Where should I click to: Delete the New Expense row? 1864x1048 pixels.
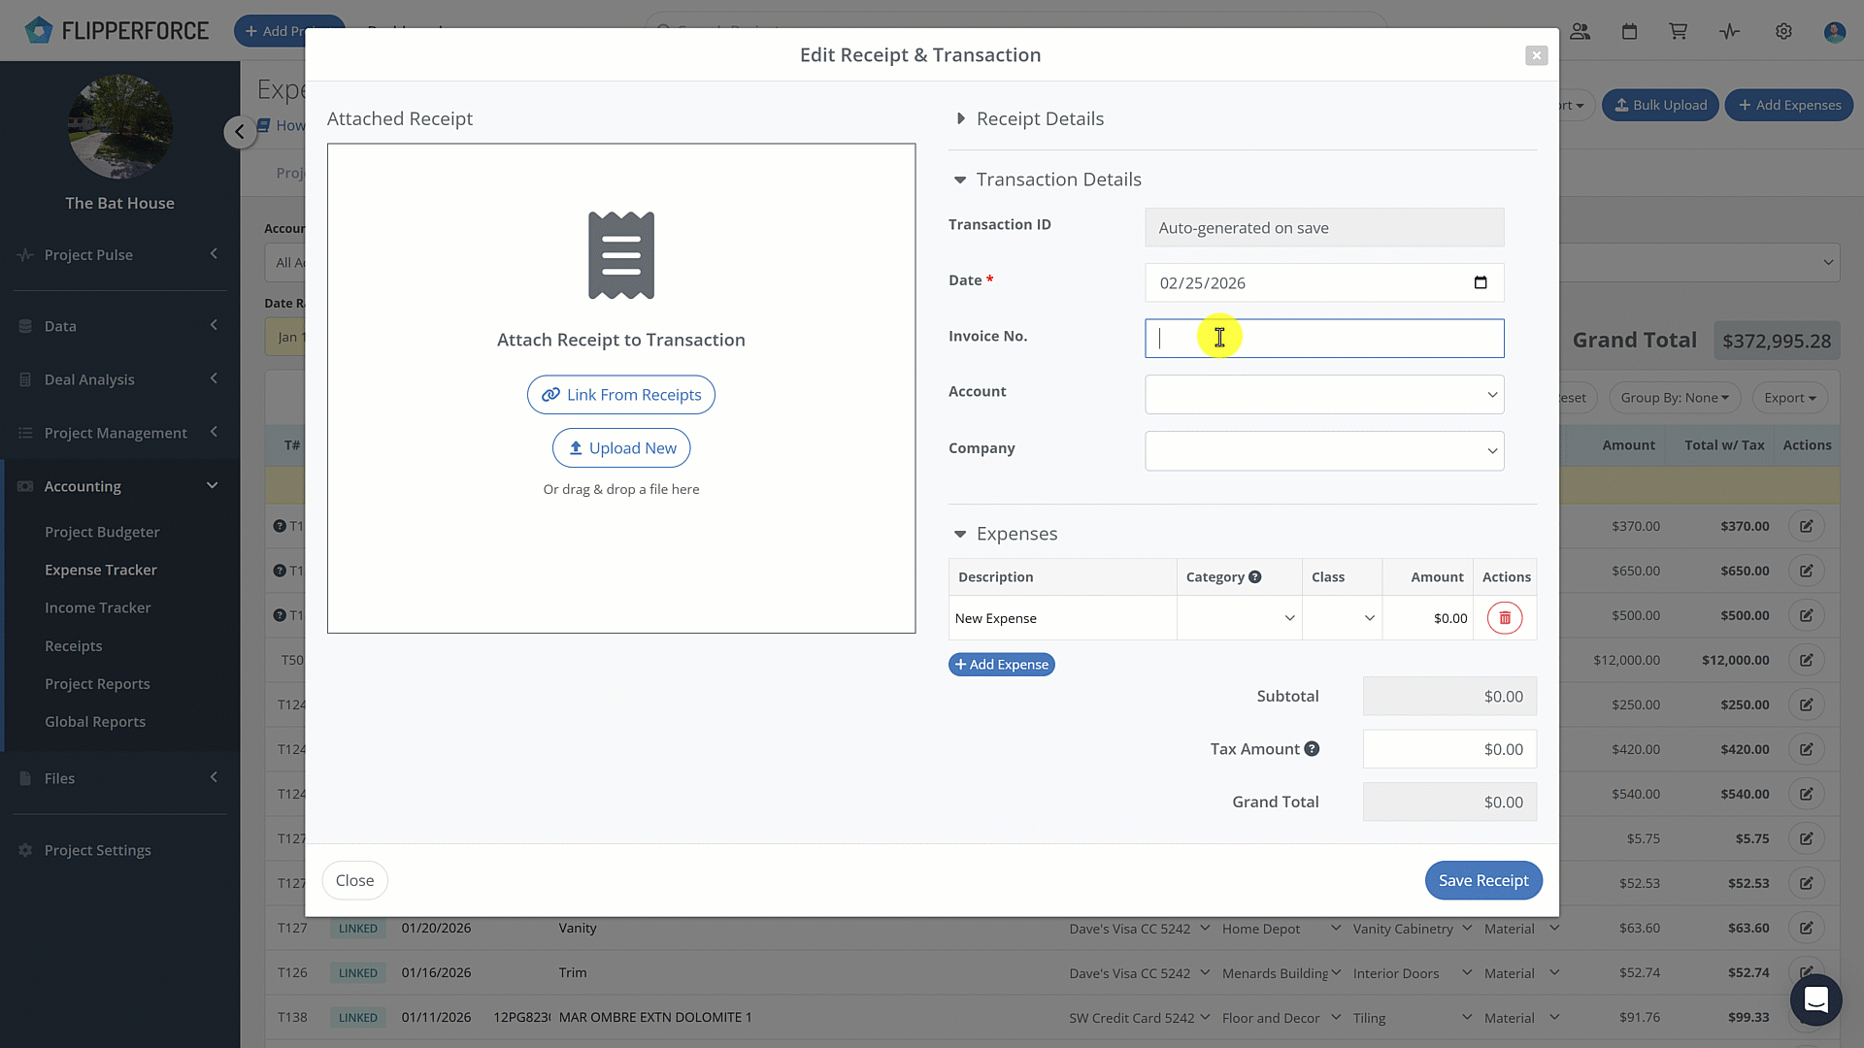[1505, 618]
